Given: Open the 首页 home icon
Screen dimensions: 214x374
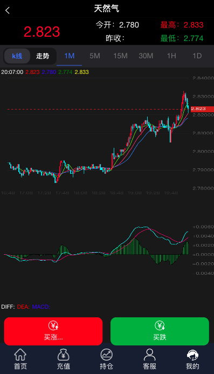Looking at the screenshot, I should pyautogui.click(x=20, y=355).
